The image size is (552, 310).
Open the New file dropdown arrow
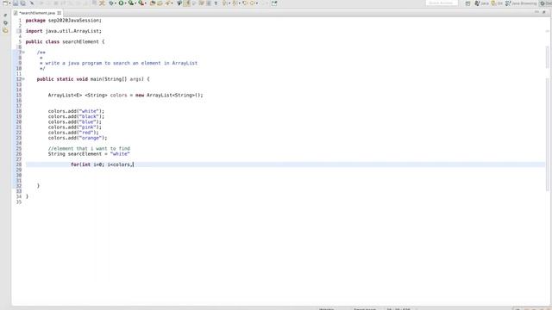click(9, 3)
